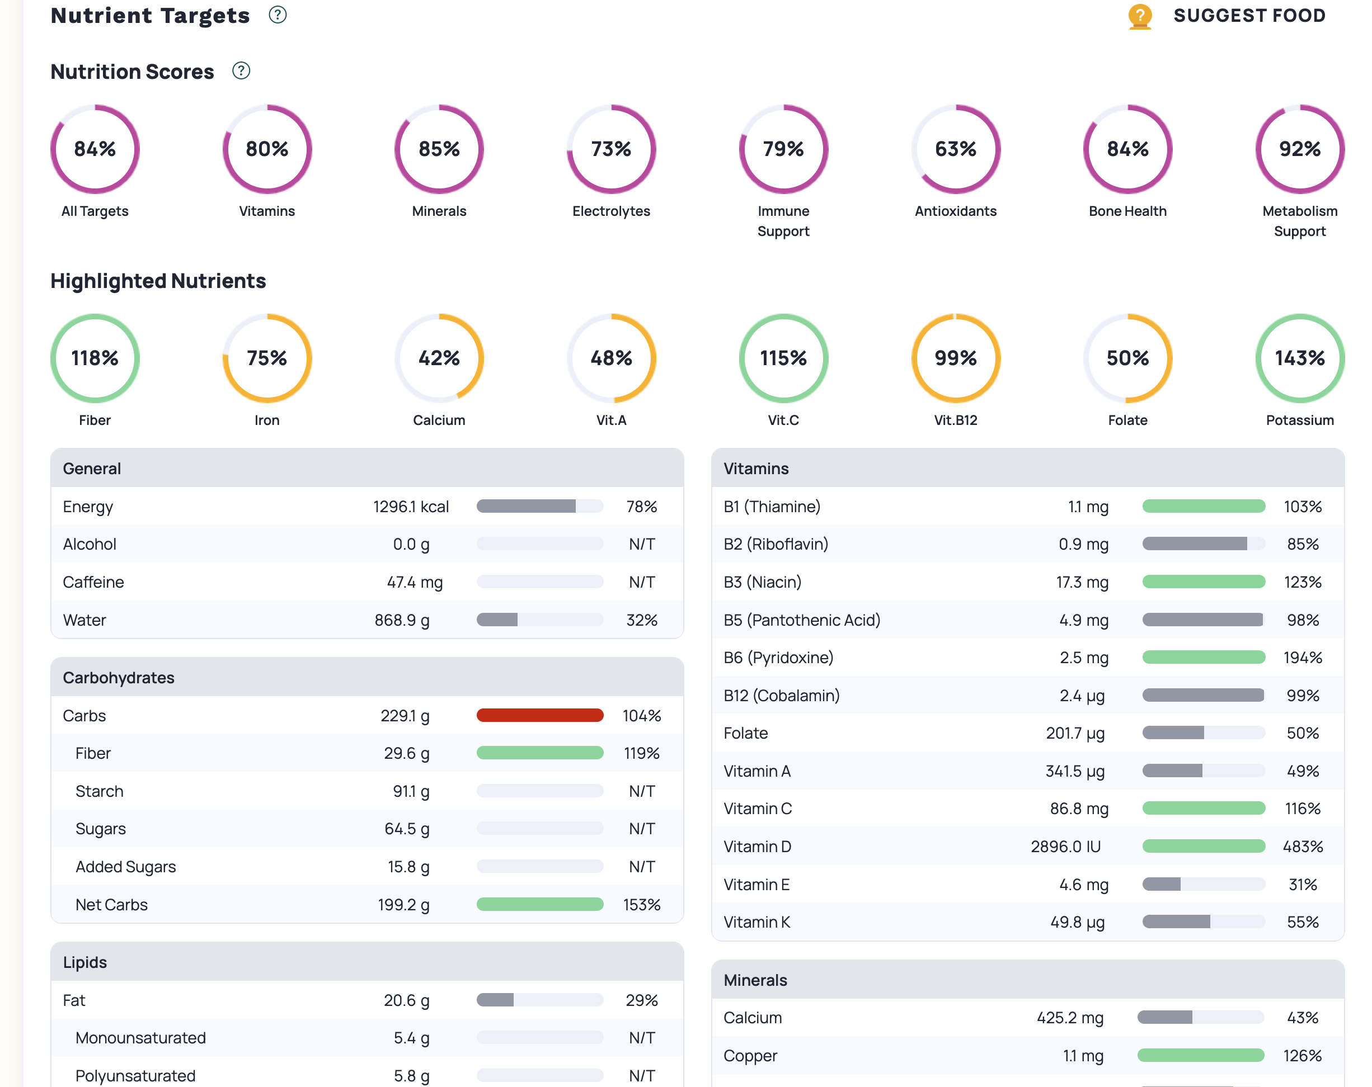Select the Immune Support score ring
1372x1087 pixels.
(783, 148)
